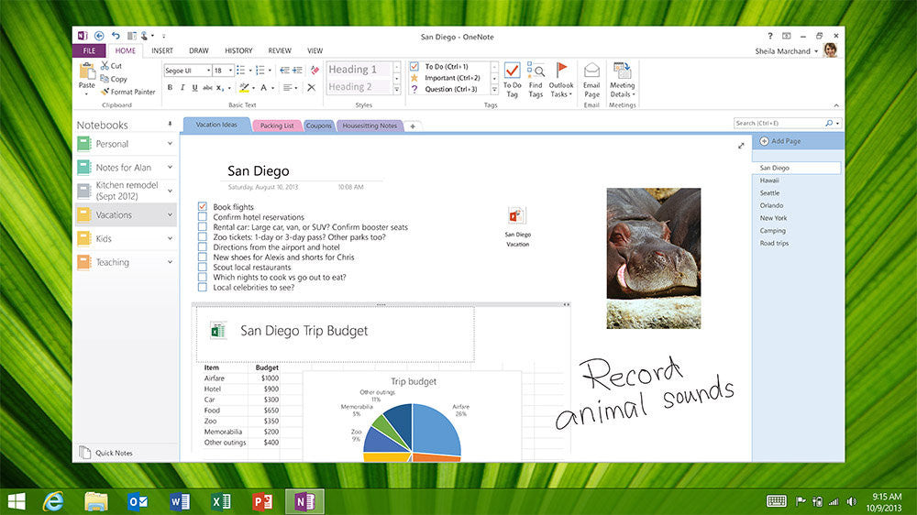Click the full page view expand icon
The width and height of the screenshot is (917, 515).
click(741, 146)
